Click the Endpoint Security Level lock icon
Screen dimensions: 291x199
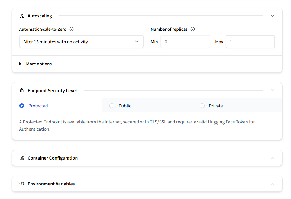[x=22, y=90]
